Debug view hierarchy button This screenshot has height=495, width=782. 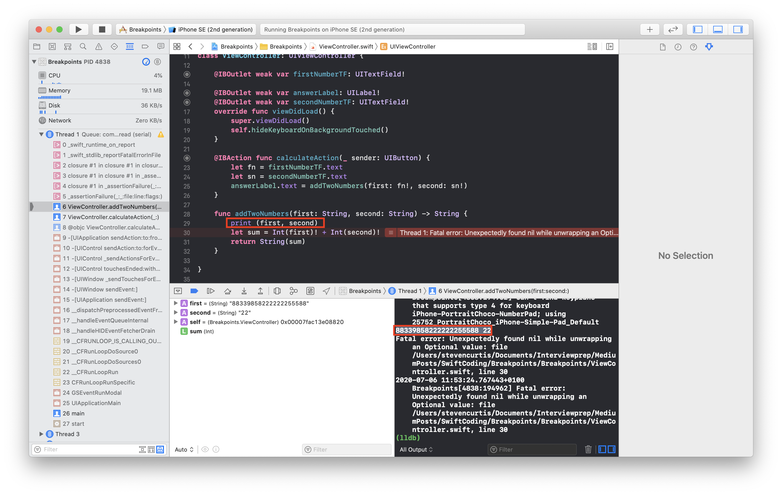coord(277,291)
